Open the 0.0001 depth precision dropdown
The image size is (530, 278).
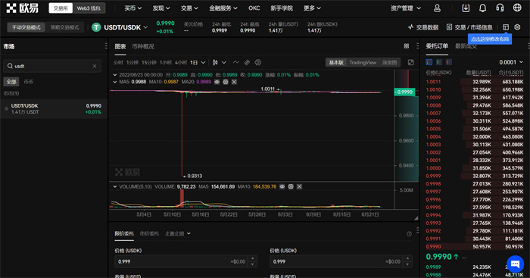511,62
